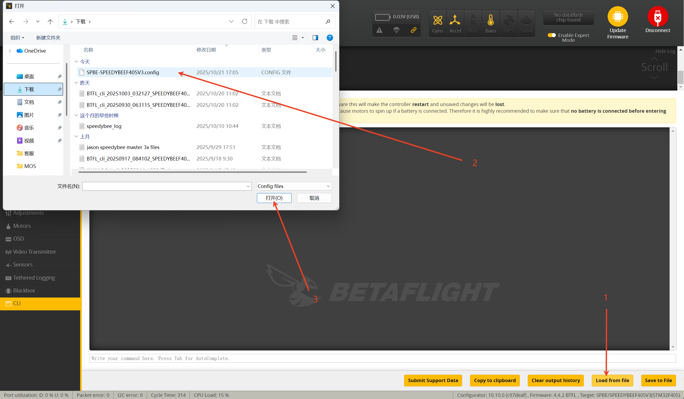The height and width of the screenshot is (399, 684).
Task: Click the blue help question mark icon
Action: pyautogui.click(x=330, y=38)
